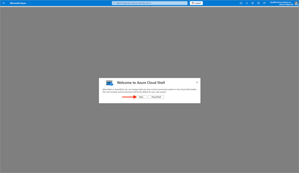Viewport: 299px width, 173px height.
Task: Choose Bash as the shell environment
Action: [141, 97]
